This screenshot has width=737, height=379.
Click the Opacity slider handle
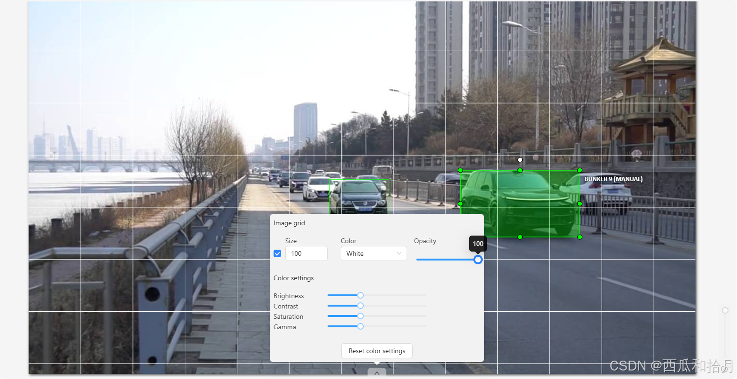(478, 260)
